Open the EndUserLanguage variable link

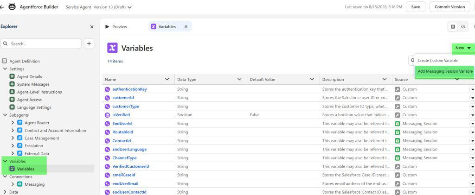129,149
